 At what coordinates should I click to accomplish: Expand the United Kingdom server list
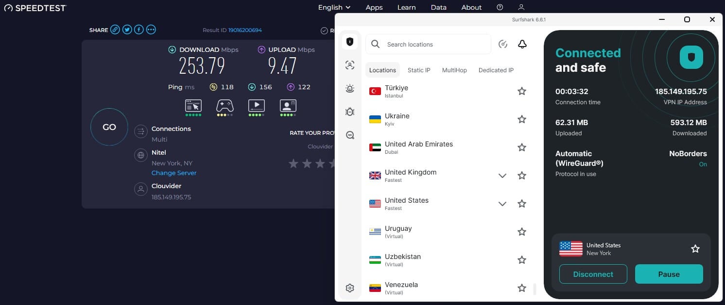[x=502, y=176]
